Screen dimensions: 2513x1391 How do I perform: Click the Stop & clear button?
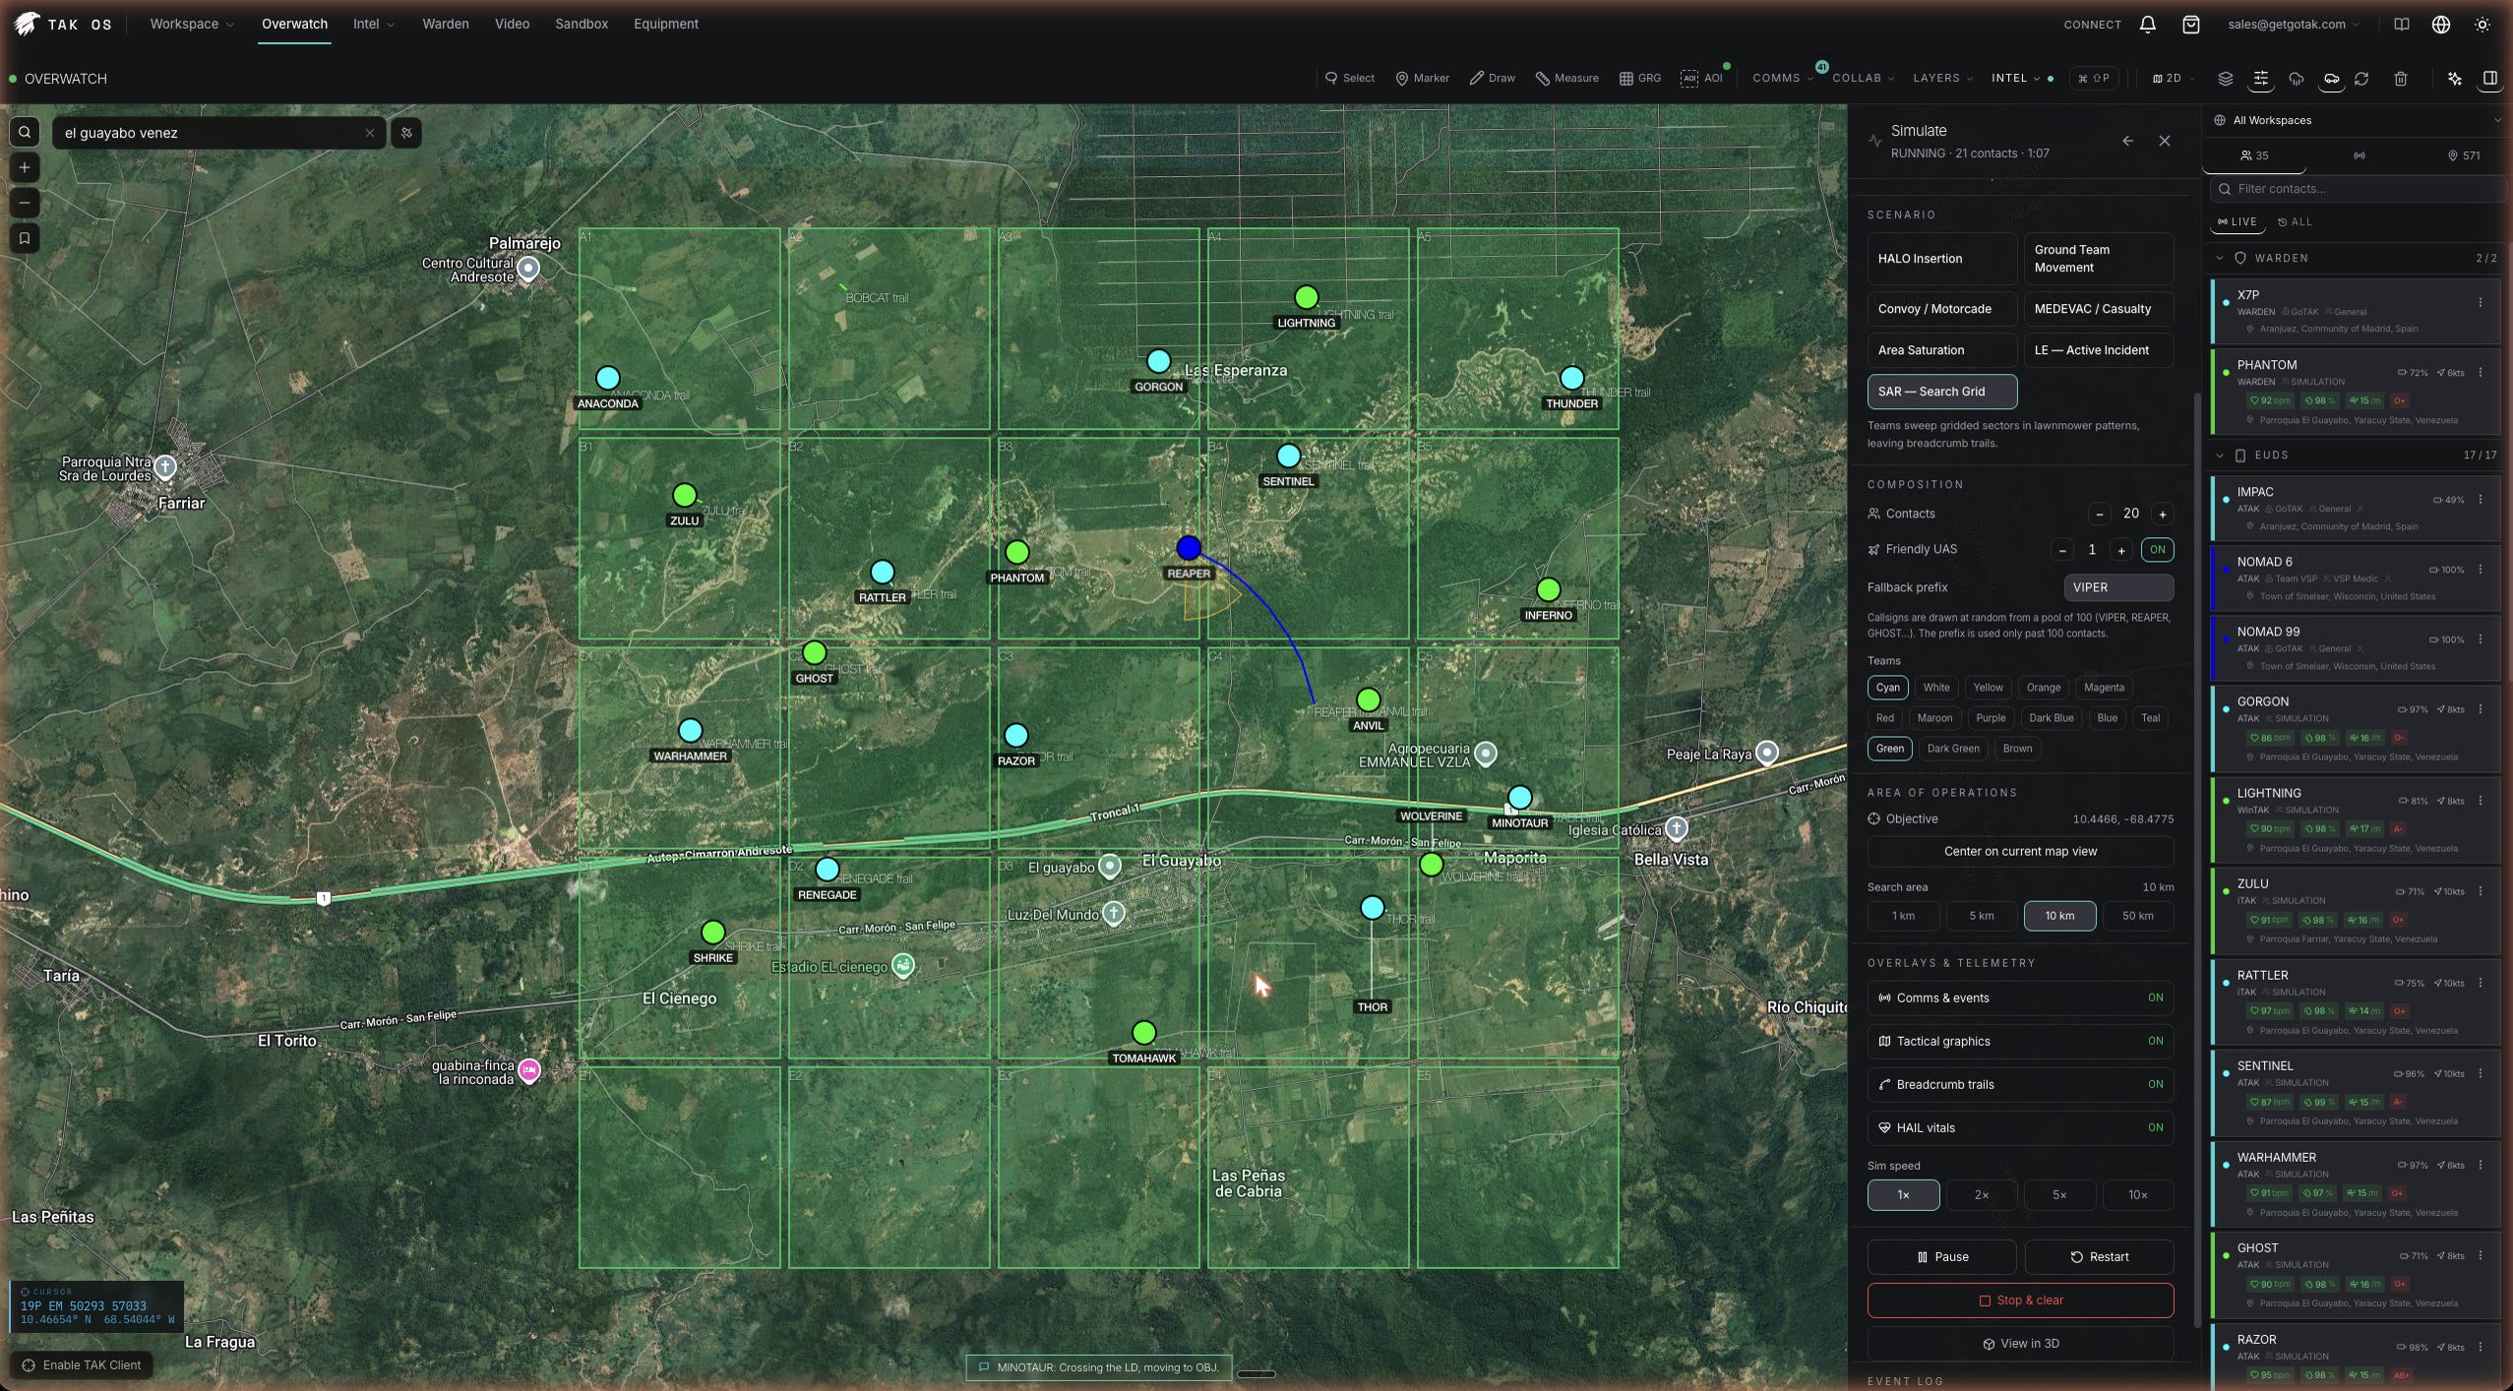pyautogui.click(x=2020, y=1300)
